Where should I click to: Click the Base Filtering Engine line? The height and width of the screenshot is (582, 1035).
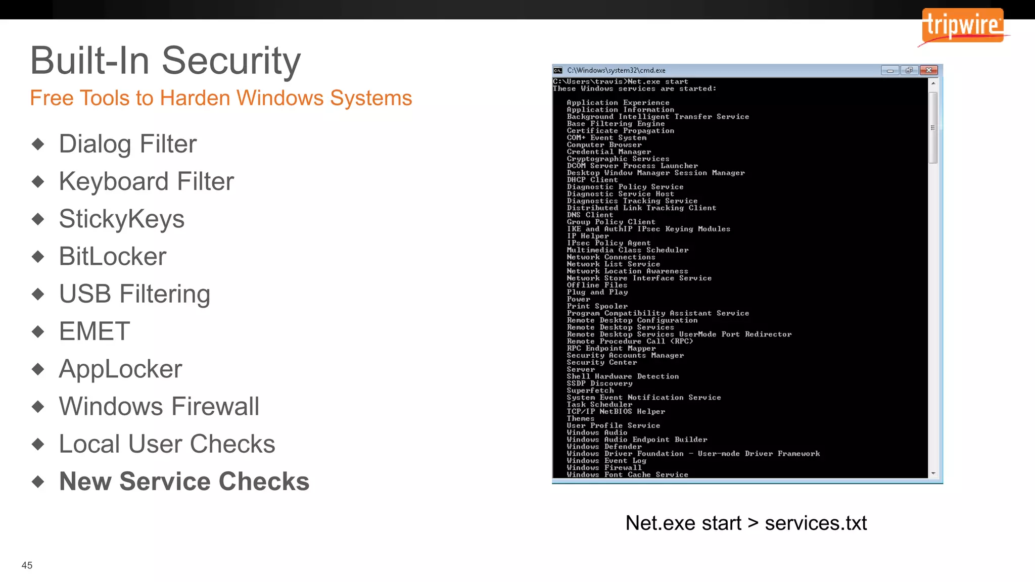(x=616, y=124)
